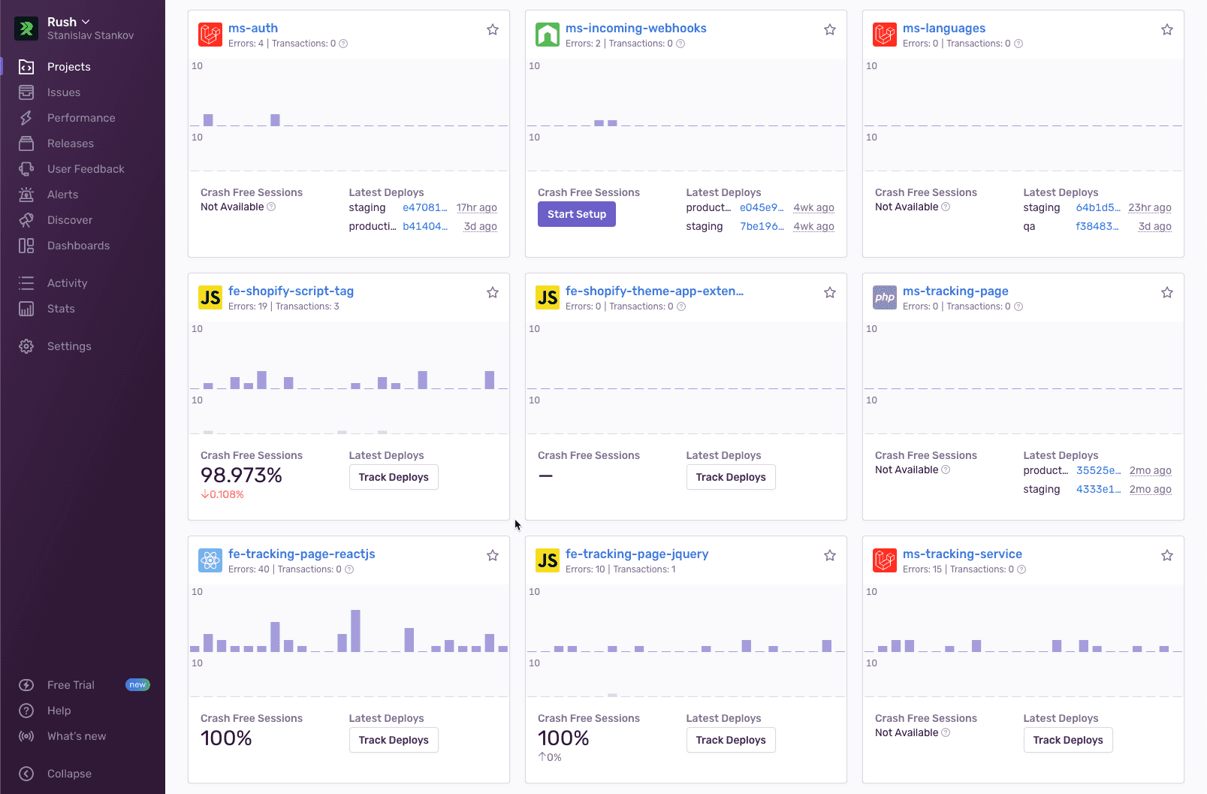Viewport: 1207px width, 794px height.
Task: Star the ms-auth project
Action: (493, 30)
